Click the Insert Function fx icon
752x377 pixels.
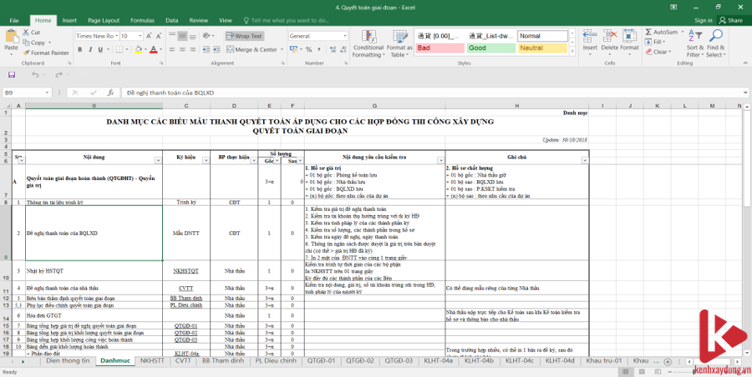(x=110, y=93)
